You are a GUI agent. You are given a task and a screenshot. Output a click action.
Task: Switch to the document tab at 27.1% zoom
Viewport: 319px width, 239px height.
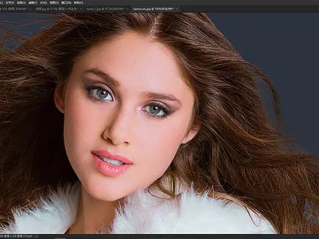57,9
